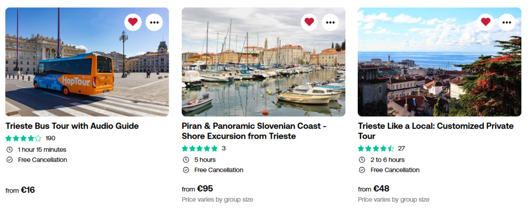Click the clock icon beside 5 hours

click(x=186, y=160)
